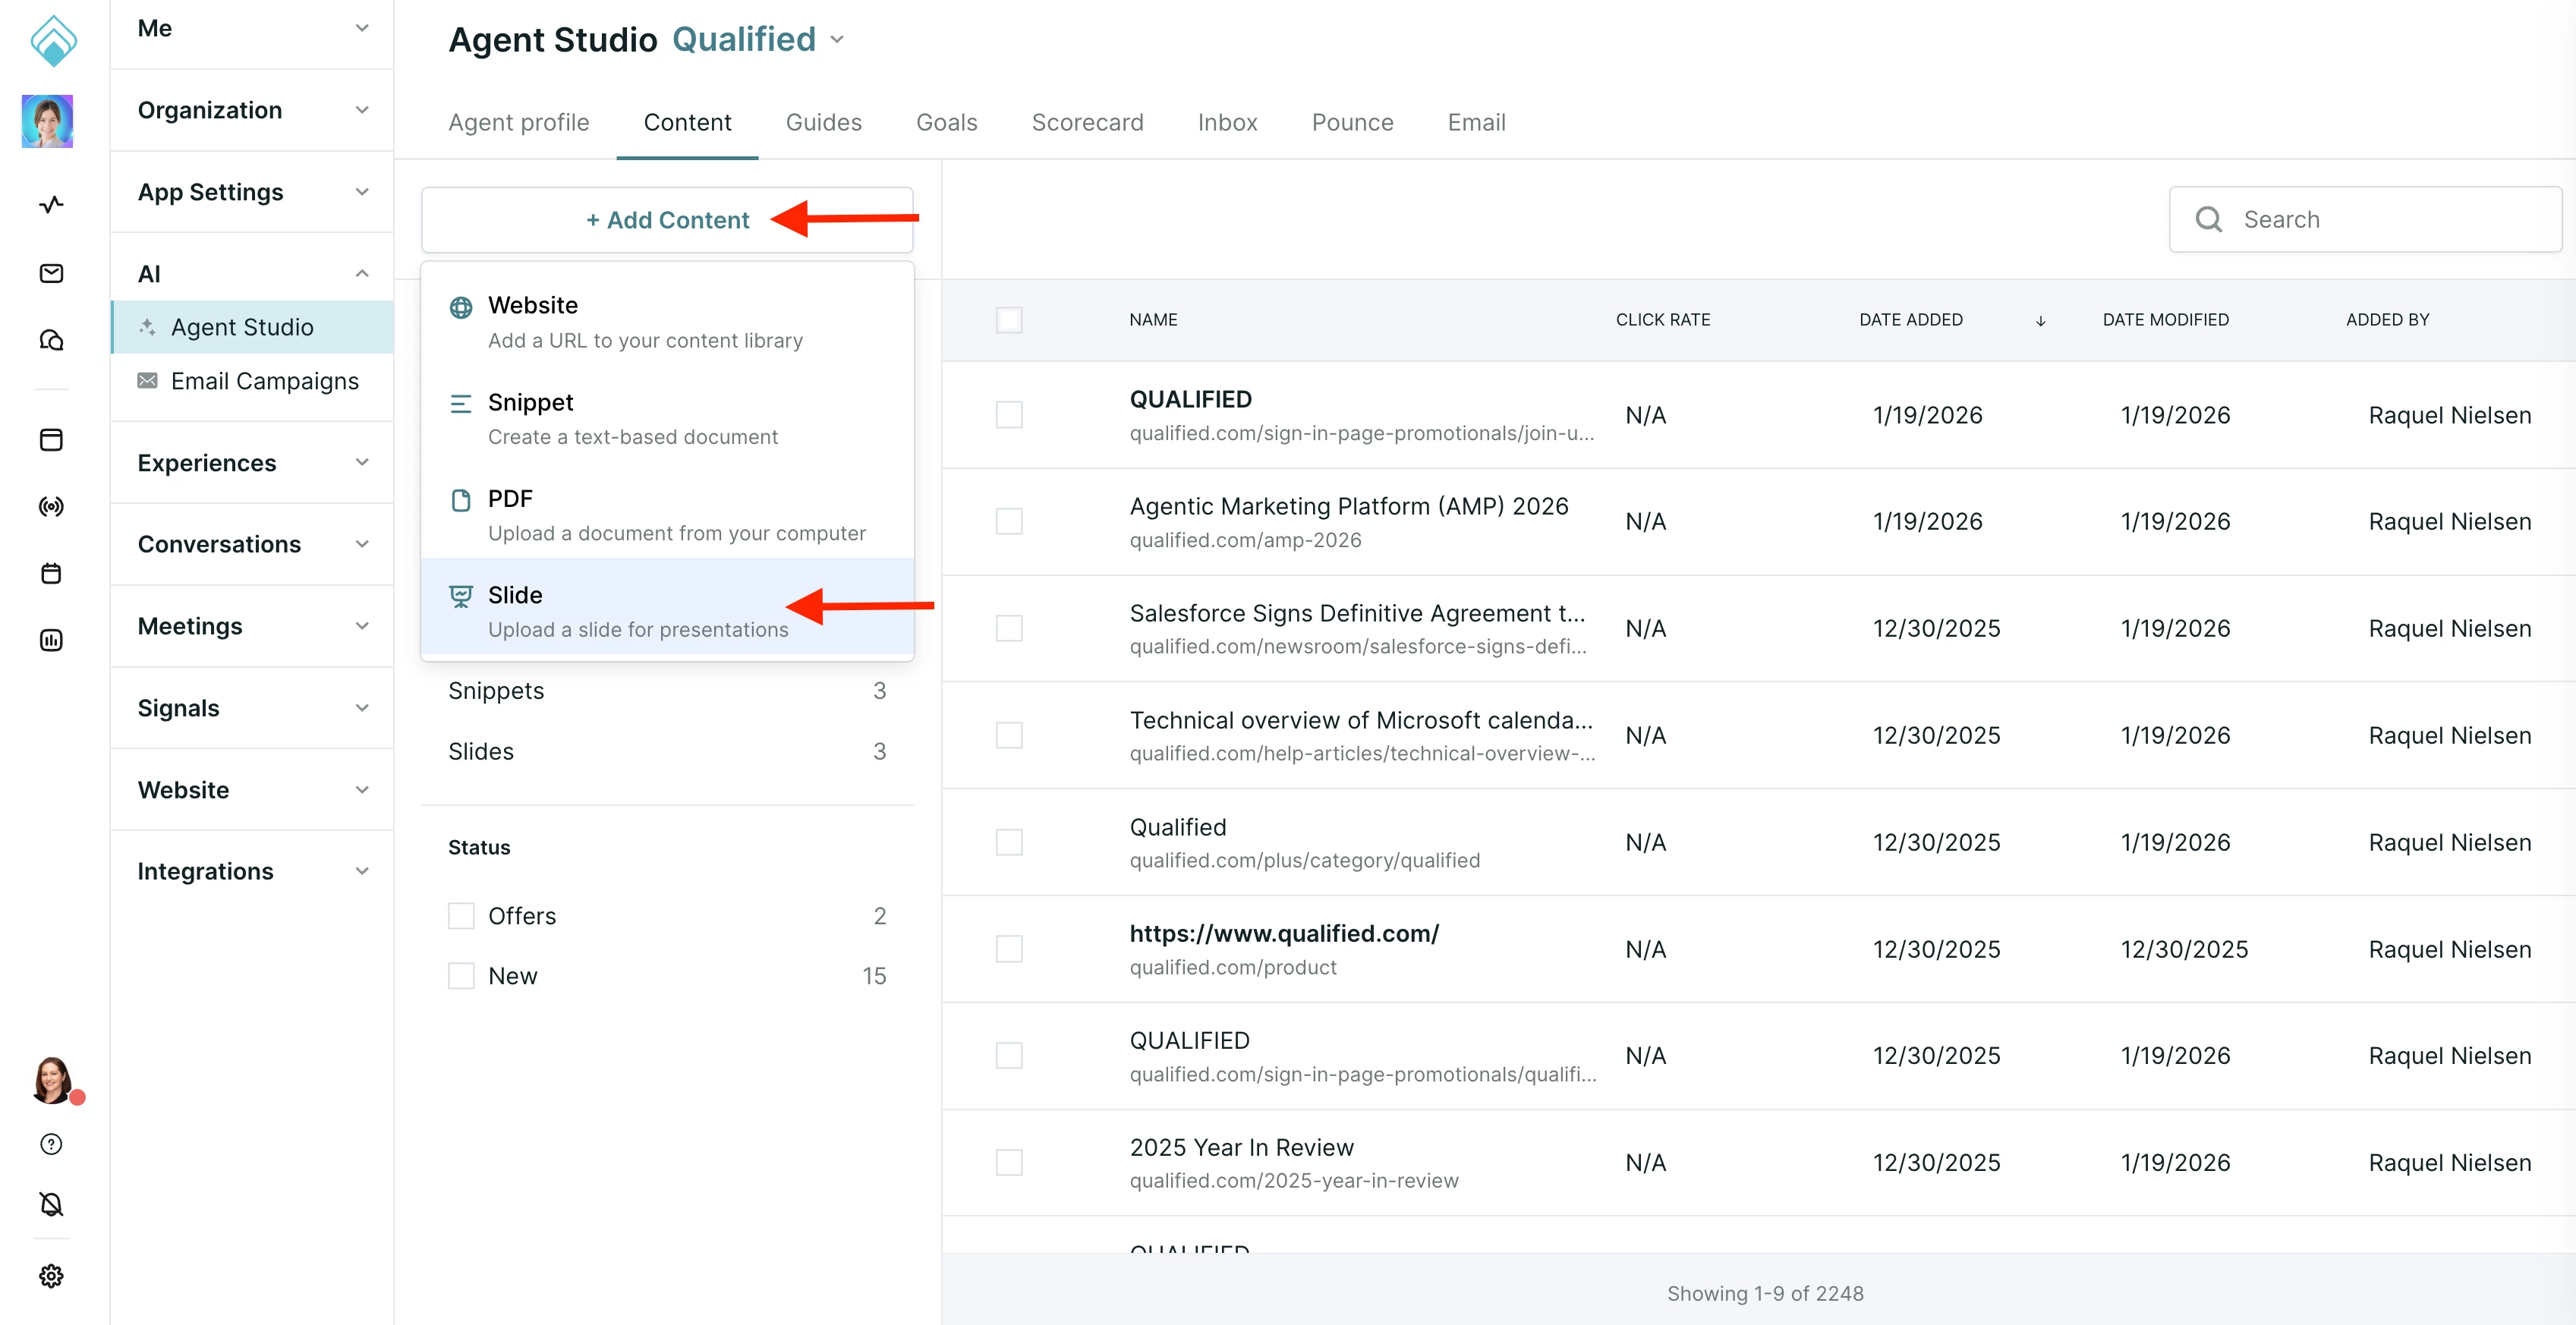This screenshot has width=2576, height=1325.
Task: Check the box for Technical overview of Microsoft row
Action: (1009, 735)
